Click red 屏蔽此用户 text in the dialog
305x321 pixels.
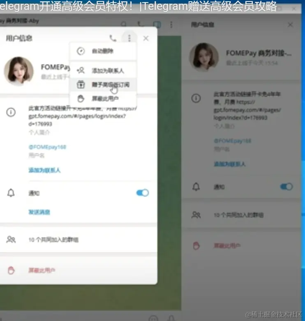pos(42,270)
